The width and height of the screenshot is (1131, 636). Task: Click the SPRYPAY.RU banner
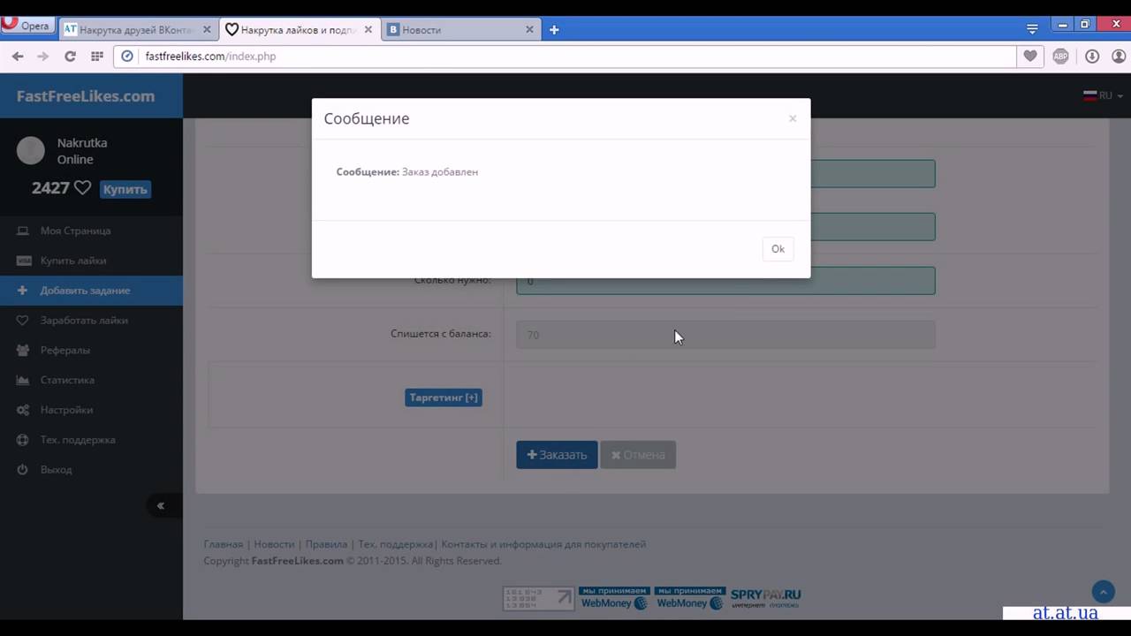point(765,598)
